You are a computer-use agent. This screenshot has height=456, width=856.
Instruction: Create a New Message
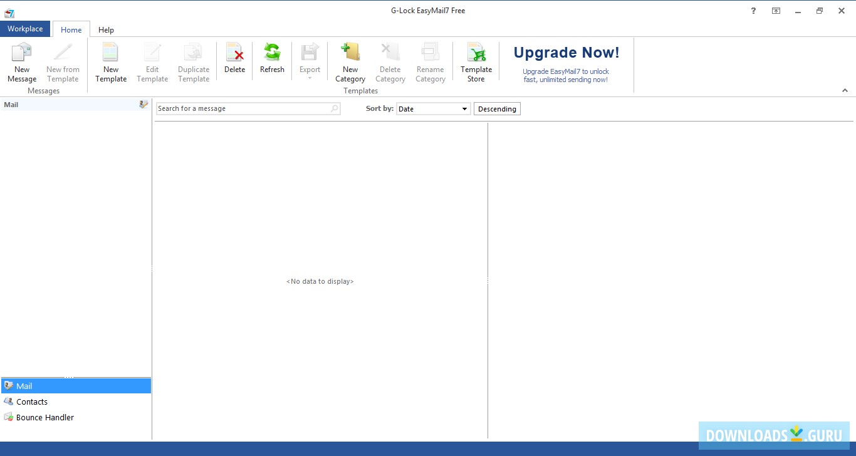pyautogui.click(x=22, y=63)
